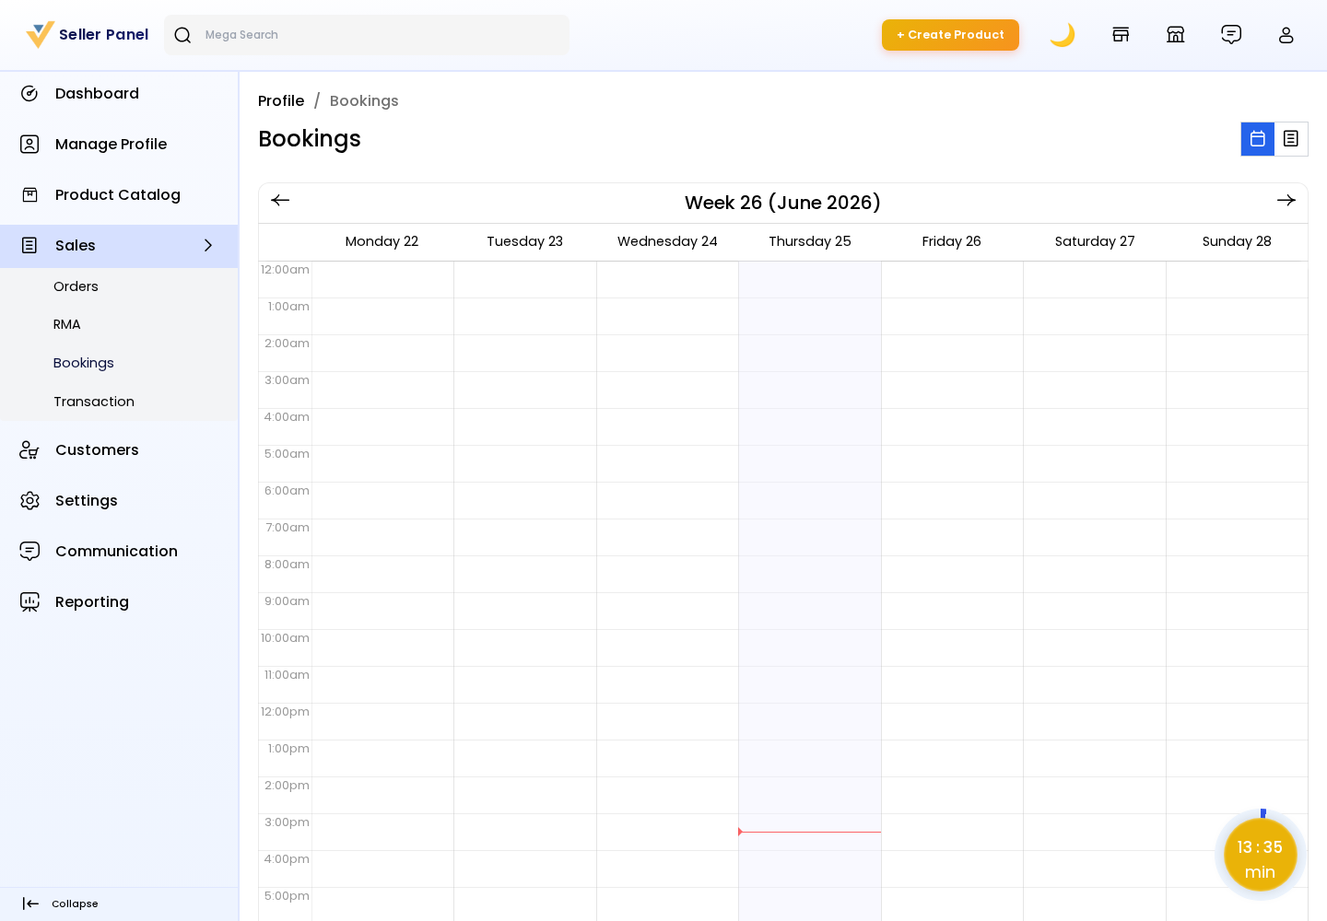Screen dimensions: 1327x921
Task: Open the Reporting menu item
Action: tap(119, 602)
